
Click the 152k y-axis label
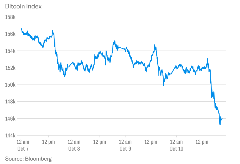[10, 68]
